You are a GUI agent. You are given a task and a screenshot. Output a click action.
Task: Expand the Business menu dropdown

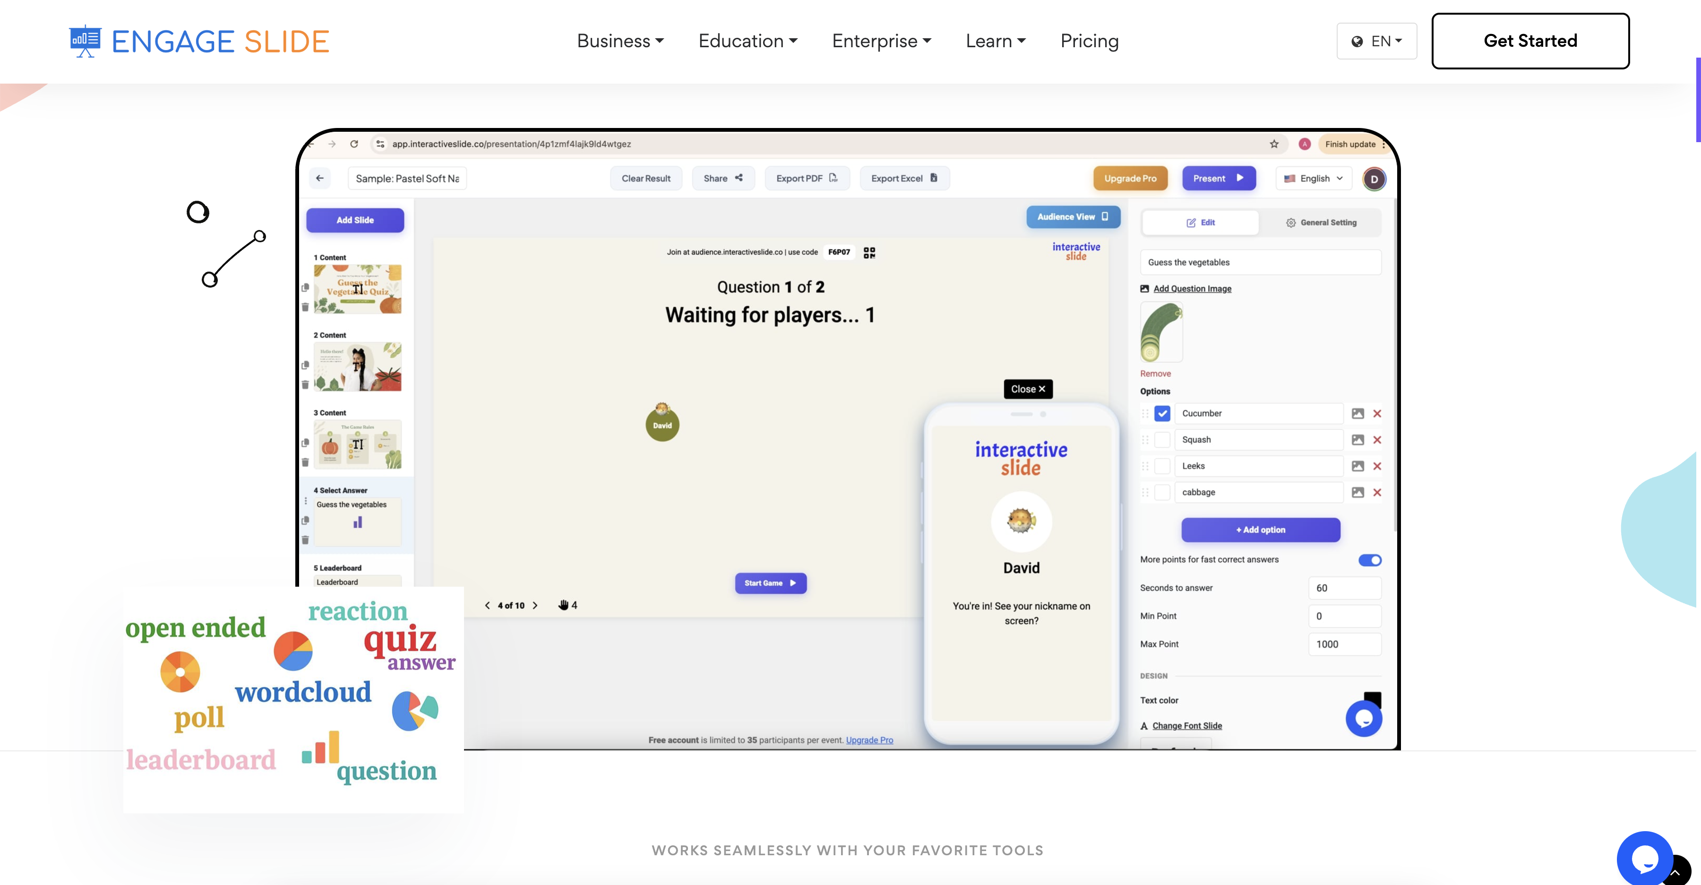620,41
